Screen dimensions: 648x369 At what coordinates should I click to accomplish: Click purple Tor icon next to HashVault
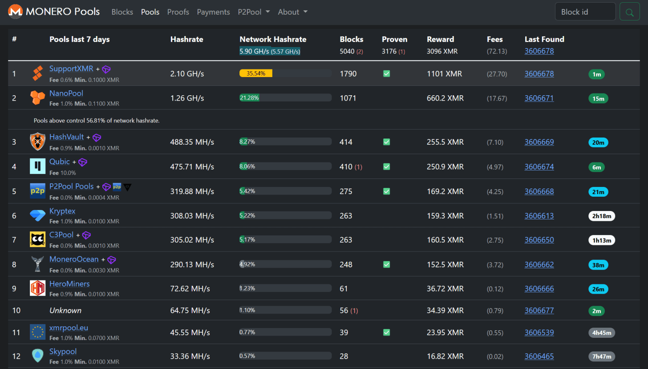pyautogui.click(x=97, y=138)
